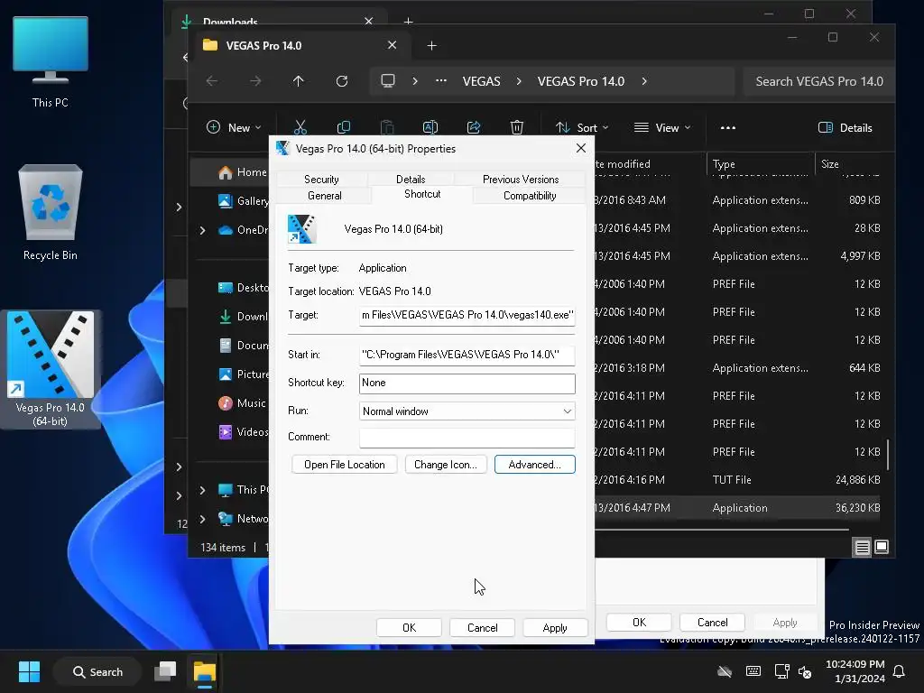Select the Vegas Pro 14.0 (64-bit) desktop shortcut

[x=51, y=369]
